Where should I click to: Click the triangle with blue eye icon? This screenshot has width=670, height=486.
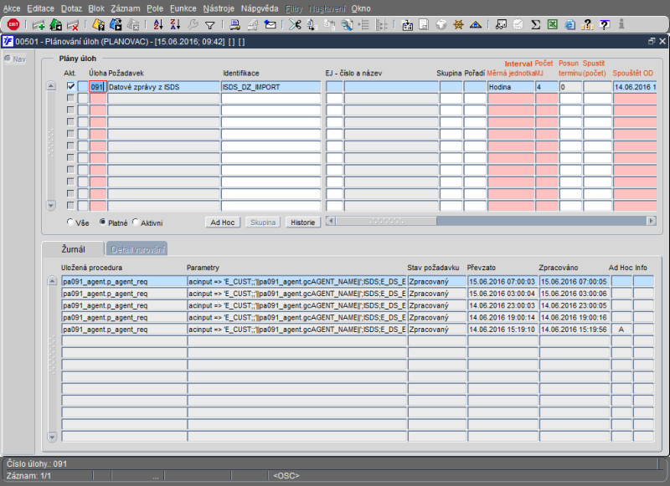476,25
